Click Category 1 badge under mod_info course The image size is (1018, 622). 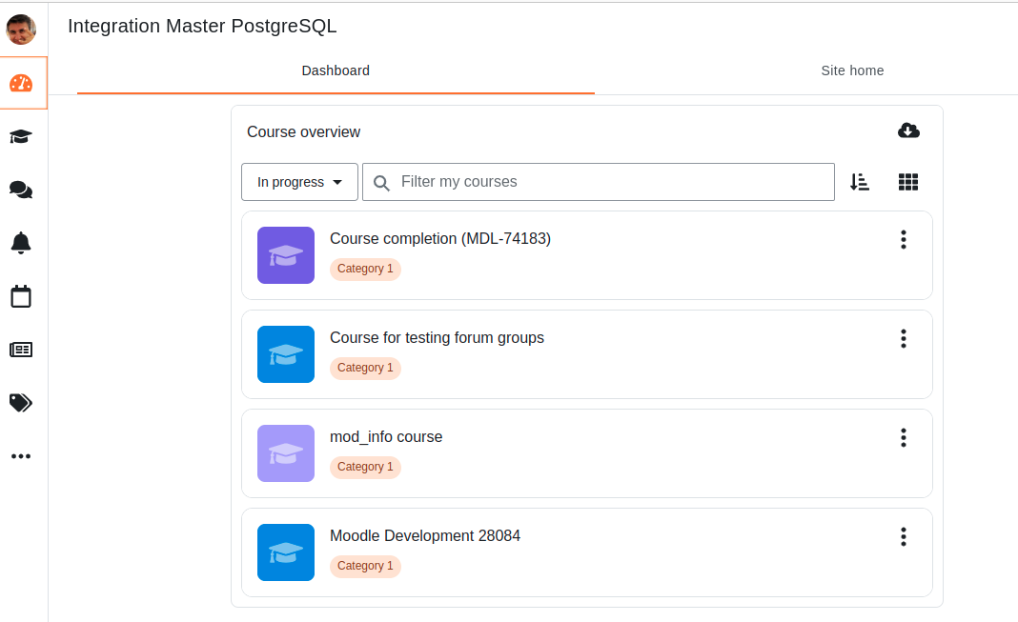[x=365, y=467]
